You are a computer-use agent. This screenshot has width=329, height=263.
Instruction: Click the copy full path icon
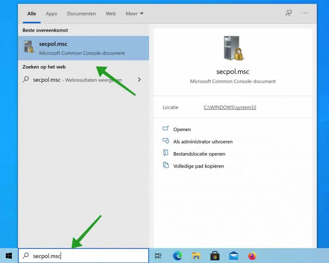click(166, 165)
